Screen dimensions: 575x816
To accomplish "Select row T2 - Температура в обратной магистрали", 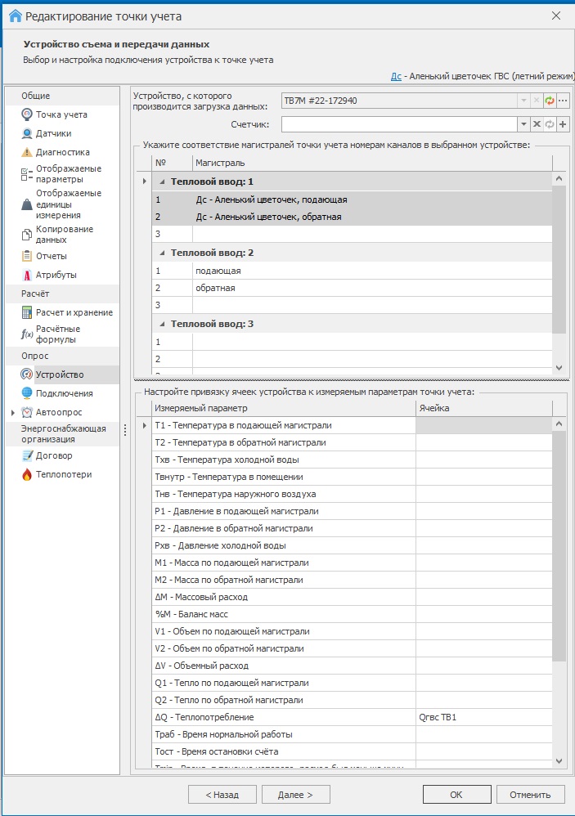I will [x=352, y=442].
